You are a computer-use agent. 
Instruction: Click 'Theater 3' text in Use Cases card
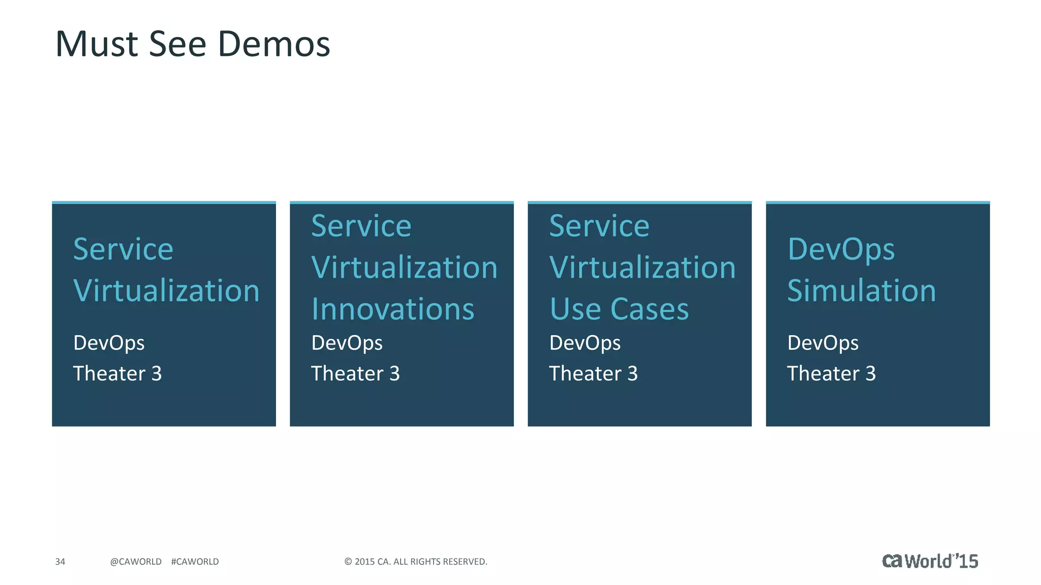click(x=593, y=374)
